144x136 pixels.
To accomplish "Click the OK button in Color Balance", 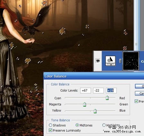I will pyautogui.click(x=139, y=86).
